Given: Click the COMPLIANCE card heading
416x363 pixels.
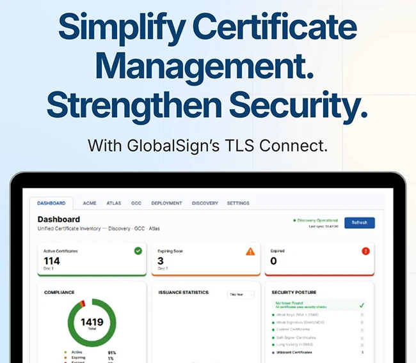Looking at the screenshot, I should (x=59, y=292).
